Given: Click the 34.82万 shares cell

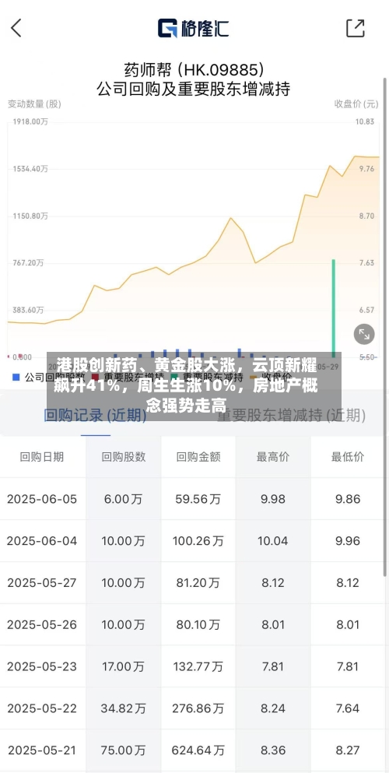Looking at the screenshot, I should point(123,708).
